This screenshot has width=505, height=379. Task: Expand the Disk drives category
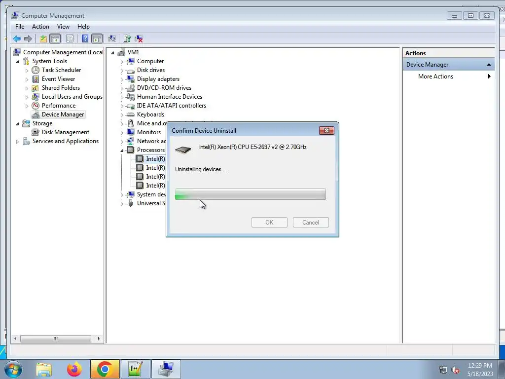coord(122,70)
